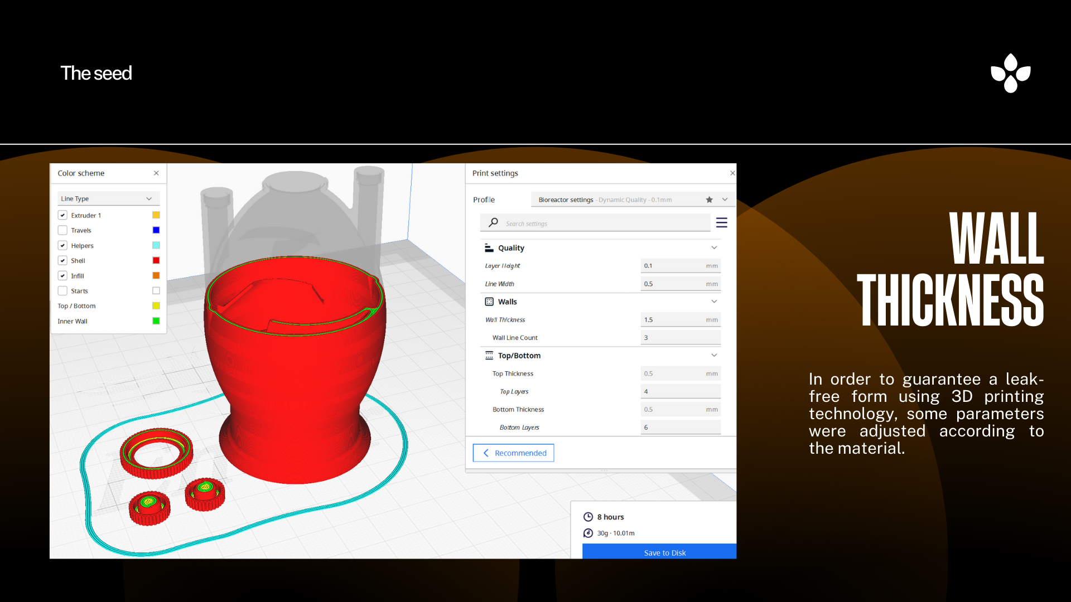Toggle the Infill checkbox off
The image size is (1071, 602).
coord(62,276)
